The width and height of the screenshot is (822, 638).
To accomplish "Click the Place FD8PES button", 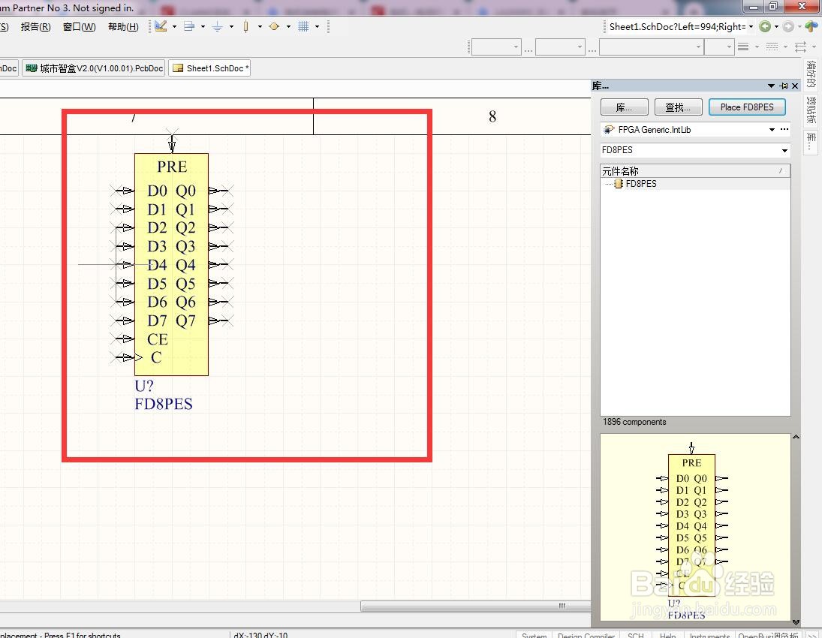I will [747, 107].
